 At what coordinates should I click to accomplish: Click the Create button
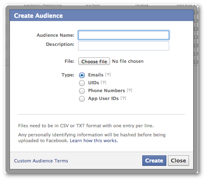pyautogui.click(x=154, y=161)
